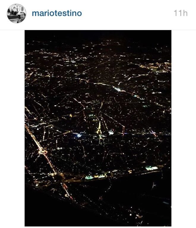
Task: Tap the red-lit street right of the tower
Action: click(124, 131)
